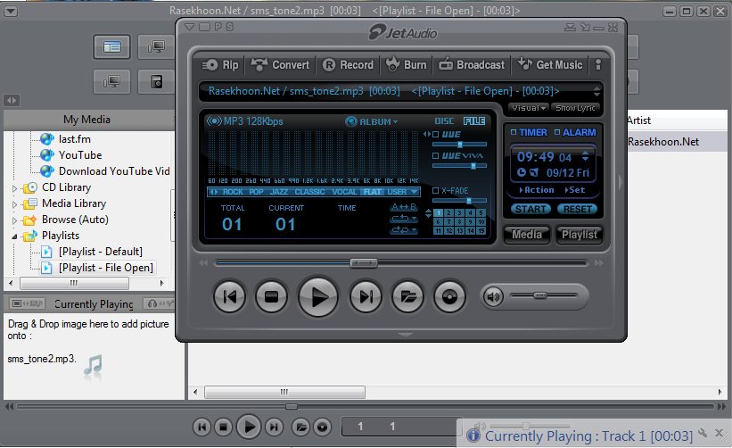This screenshot has height=448, width=732.
Task: Stop playback in JetAudio player
Action: point(271,296)
